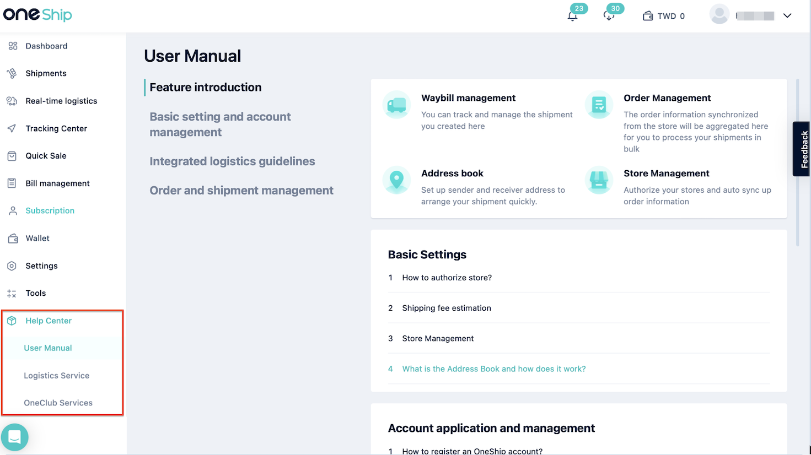Select OneClub Services submenu item
Screen dimensions: 811x455
pos(58,403)
